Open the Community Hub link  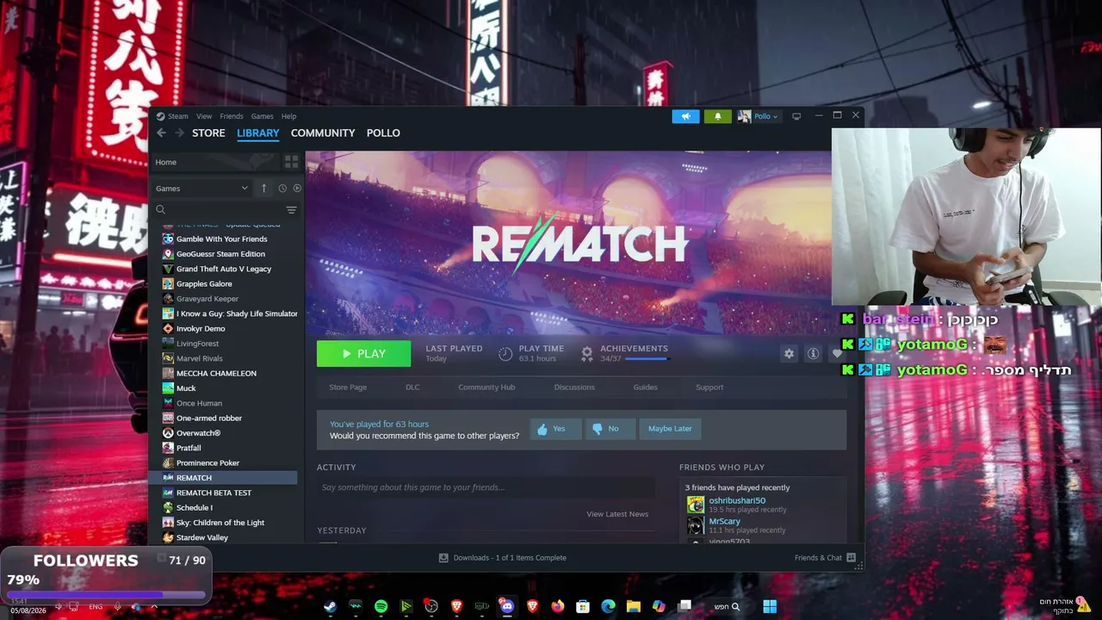coord(486,387)
